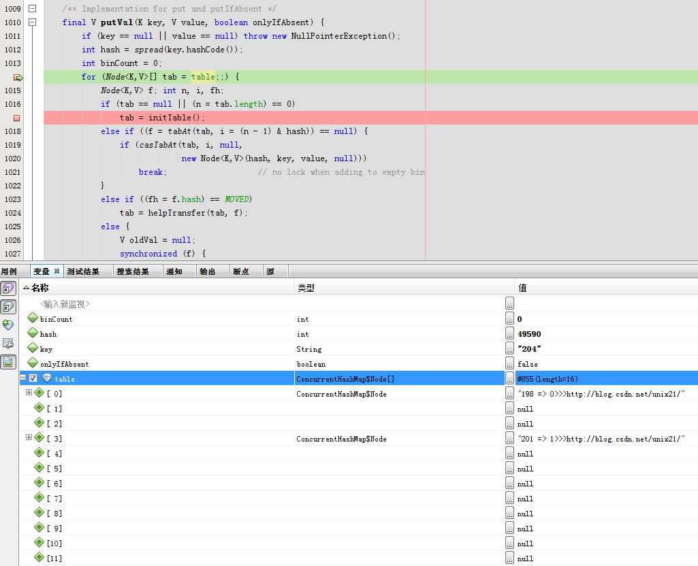
Task: Click the field icon of element [ 1]
Action: coord(39,407)
